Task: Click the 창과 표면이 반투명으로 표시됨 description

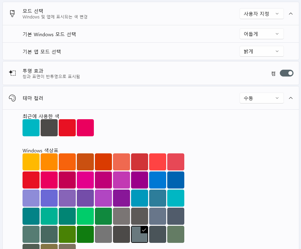Action: tap(51, 77)
